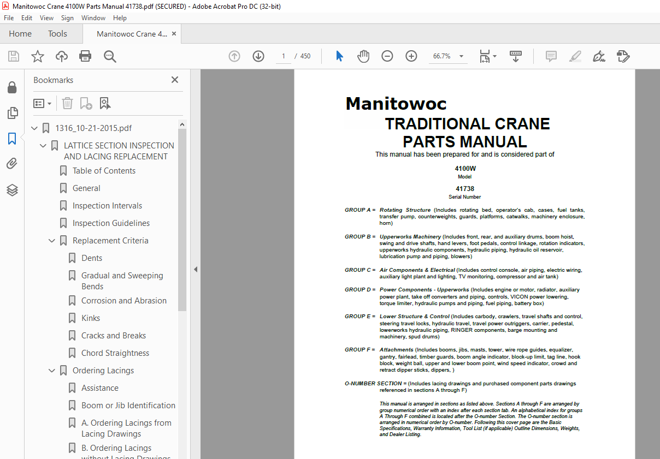Open the Help menu
This screenshot has height=459, width=660.
click(120, 18)
